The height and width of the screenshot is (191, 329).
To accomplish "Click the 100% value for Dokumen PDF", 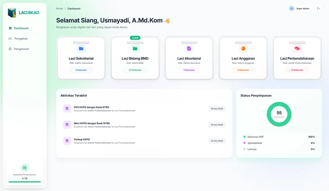I will click(x=311, y=137).
